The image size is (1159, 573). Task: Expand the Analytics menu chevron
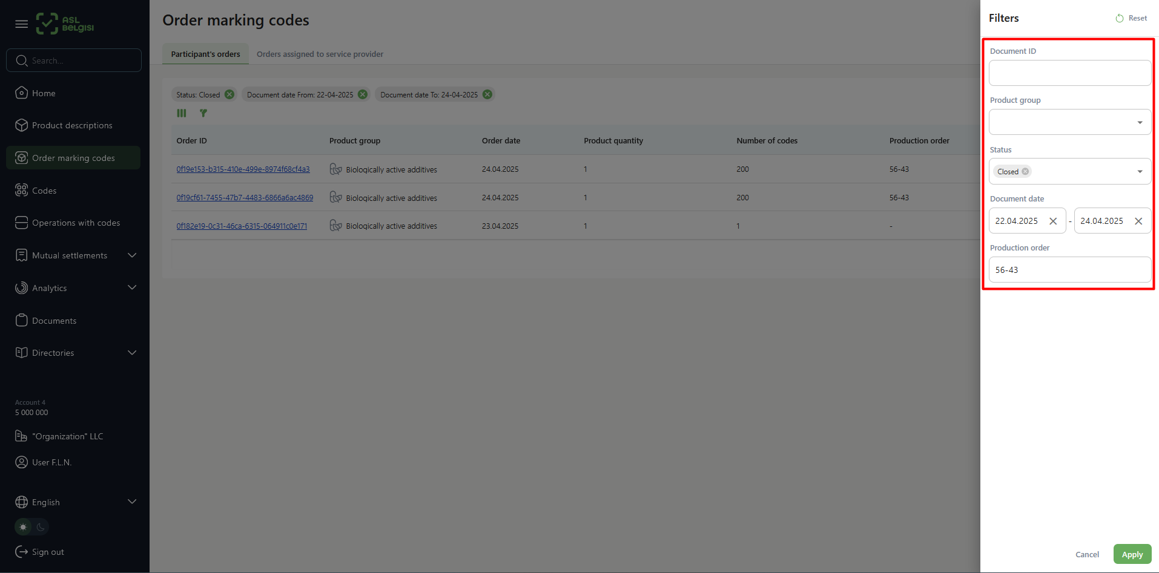click(x=132, y=287)
